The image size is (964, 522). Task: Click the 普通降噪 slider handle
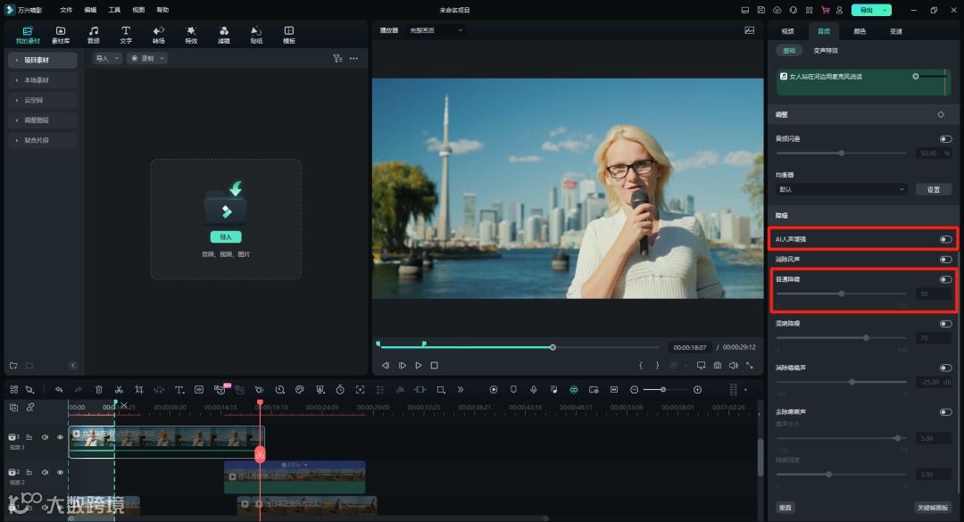pos(841,294)
